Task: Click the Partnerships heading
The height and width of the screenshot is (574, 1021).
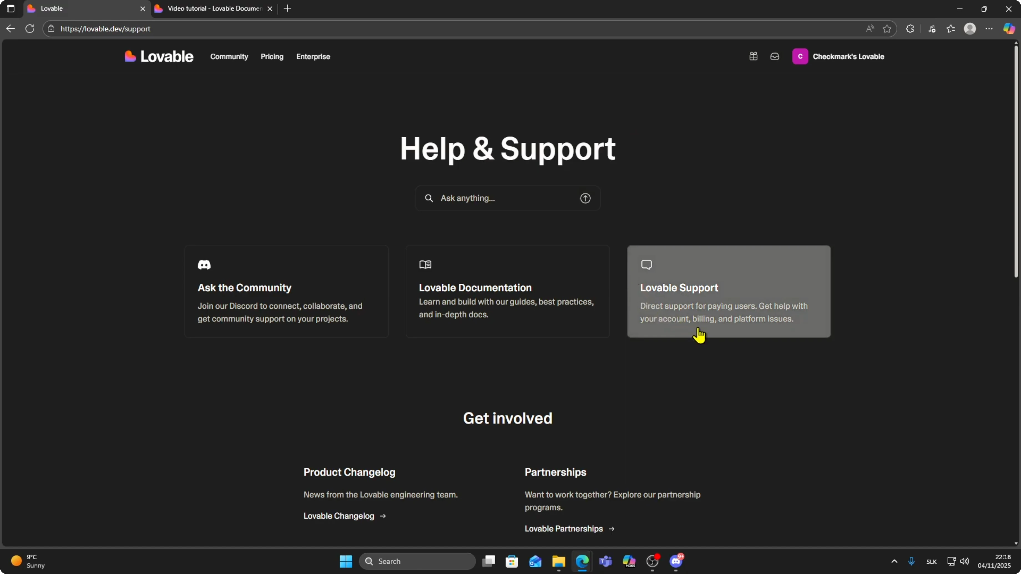Action: [556, 472]
